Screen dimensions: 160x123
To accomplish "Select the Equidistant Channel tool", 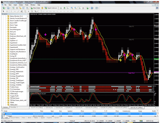I will 22,11.
